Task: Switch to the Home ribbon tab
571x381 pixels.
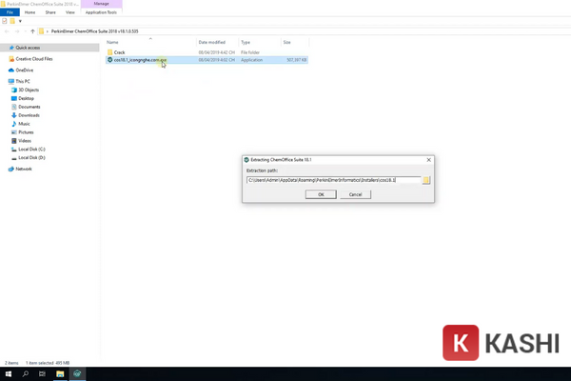Action: click(30, 12)
